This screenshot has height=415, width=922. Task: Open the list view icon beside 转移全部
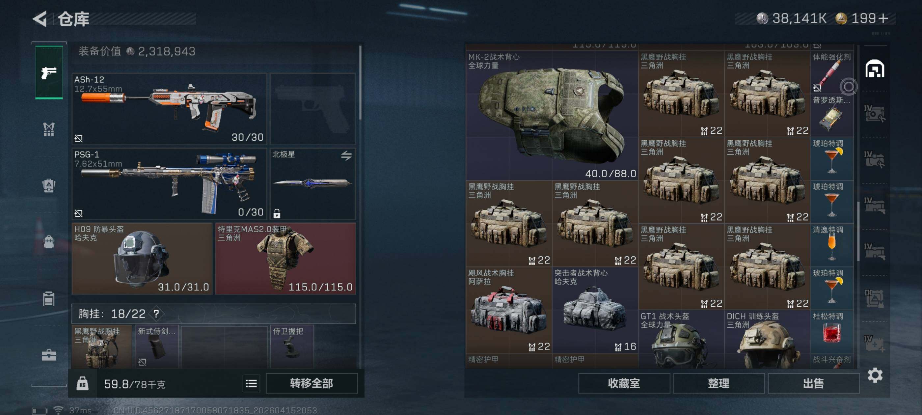pyautogui.click(x=251, y=384)
